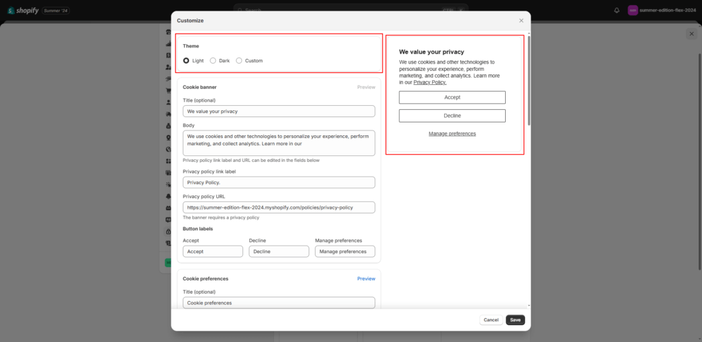The height and width of the screenshot is (342, 702).
Task: Close the background settings panel with its X
Action: click(692, 34)
